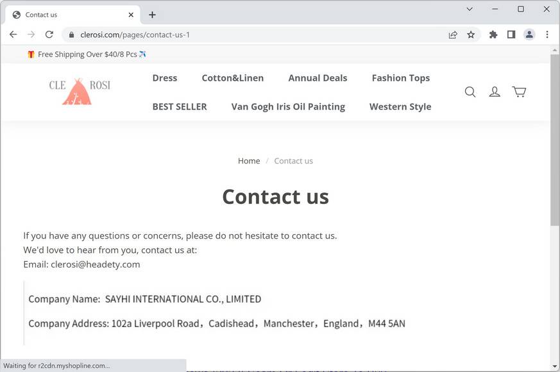Open a new browser tab

[x=152, y=15]
